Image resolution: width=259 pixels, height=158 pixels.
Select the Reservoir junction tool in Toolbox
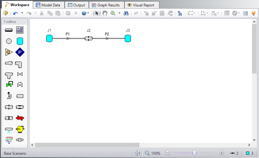pos(20,41)
